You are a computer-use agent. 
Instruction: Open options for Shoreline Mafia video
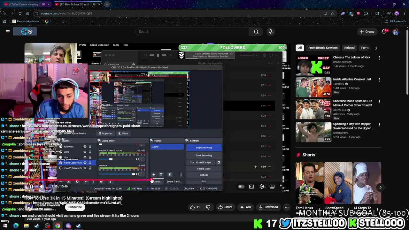(379, 102)
